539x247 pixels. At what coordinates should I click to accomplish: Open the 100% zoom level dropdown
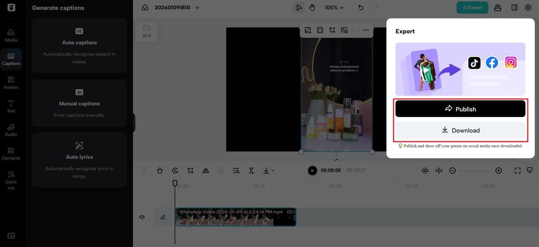coord(334,8)
